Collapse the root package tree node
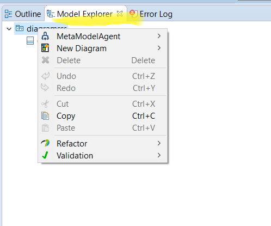Screen dimensions: 271x226 [9, 29]
